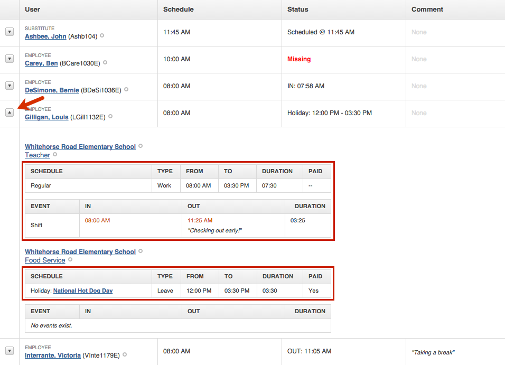Open Ashbee, John user profile link
Image resolution: width=505 pixels, height=365 pixels.
tap(45, 36)
